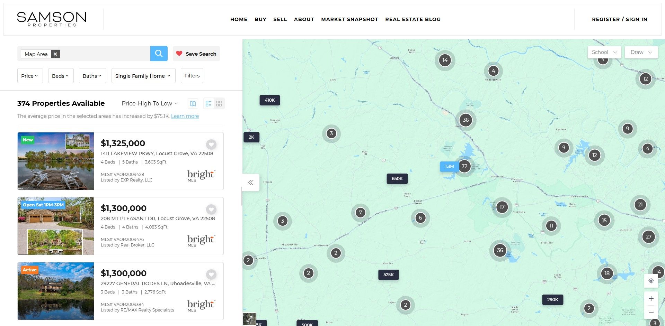Click the Save Search heart button
The height and width of the screenshot is (326, 665).
tap(196, 54)
